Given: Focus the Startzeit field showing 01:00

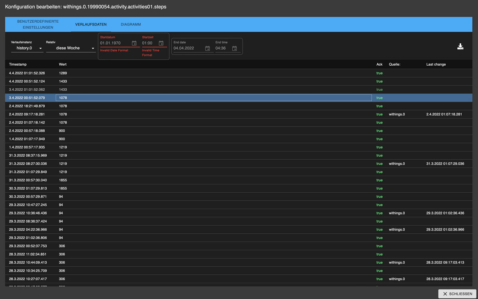Looking at the screenshot, I should tap(149, 43).
